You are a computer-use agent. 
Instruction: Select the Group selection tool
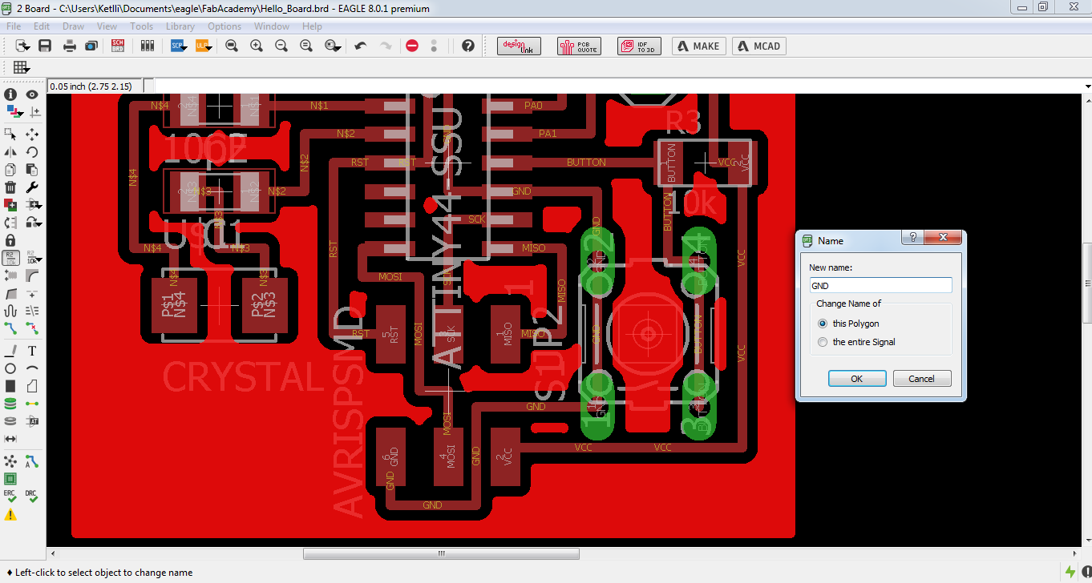[x=10, y=134]
